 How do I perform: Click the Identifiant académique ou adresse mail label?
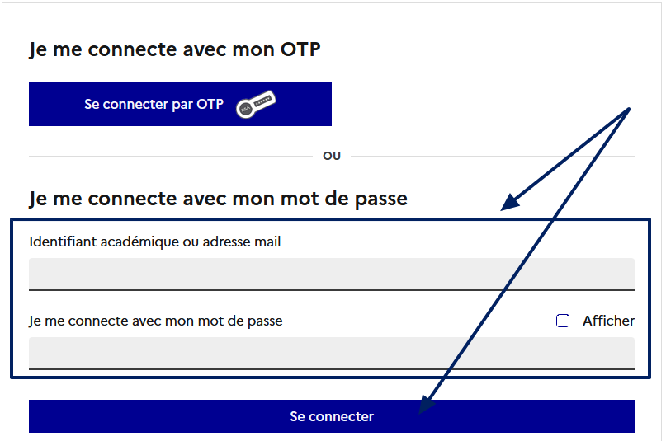pos(155,242)
